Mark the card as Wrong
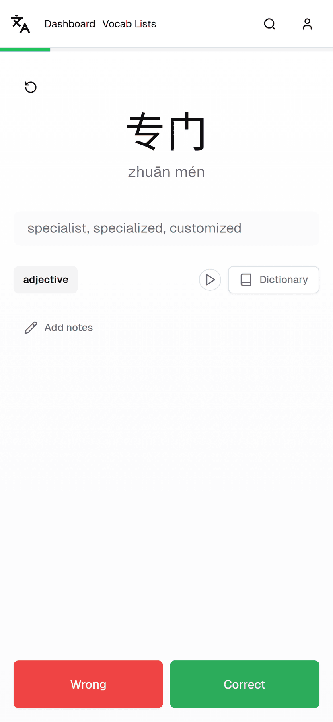 coord(88,684)
